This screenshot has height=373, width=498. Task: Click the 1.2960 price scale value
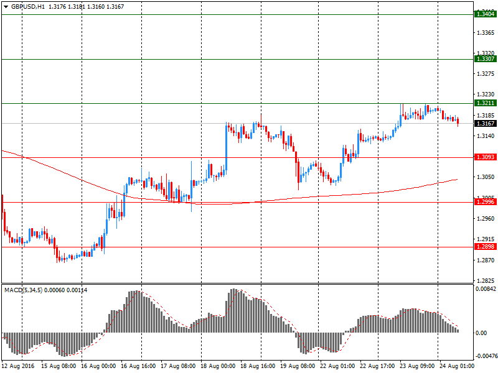coord(486,219)
